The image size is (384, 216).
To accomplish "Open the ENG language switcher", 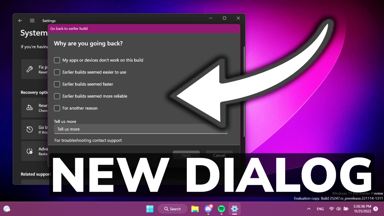I will pyautogui.click(x=320, y=209).
